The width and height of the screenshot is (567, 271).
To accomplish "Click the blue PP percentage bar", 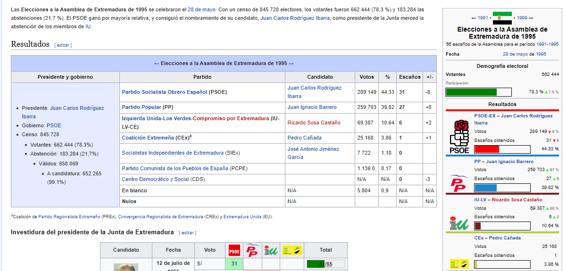I will (x=486, y=187).
